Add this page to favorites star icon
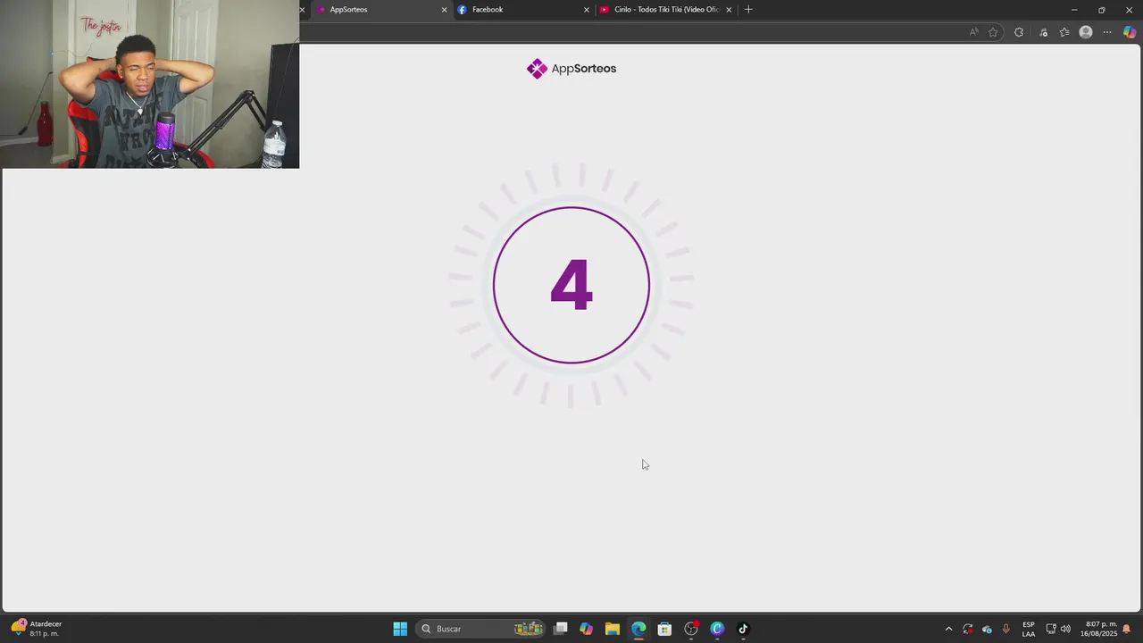Image resolution: width=1143 pixels, height=643 pixels. coord(993,32)
